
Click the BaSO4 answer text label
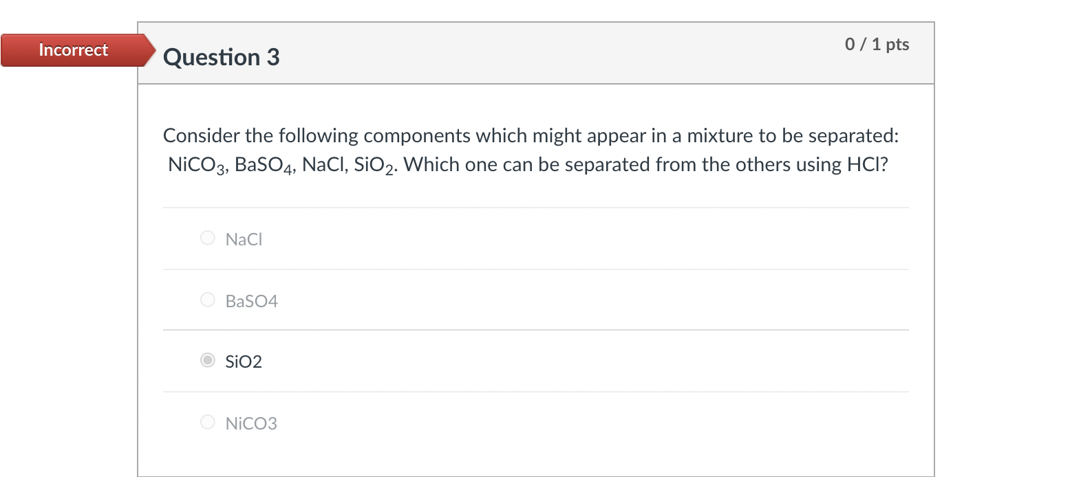(252, 300)
